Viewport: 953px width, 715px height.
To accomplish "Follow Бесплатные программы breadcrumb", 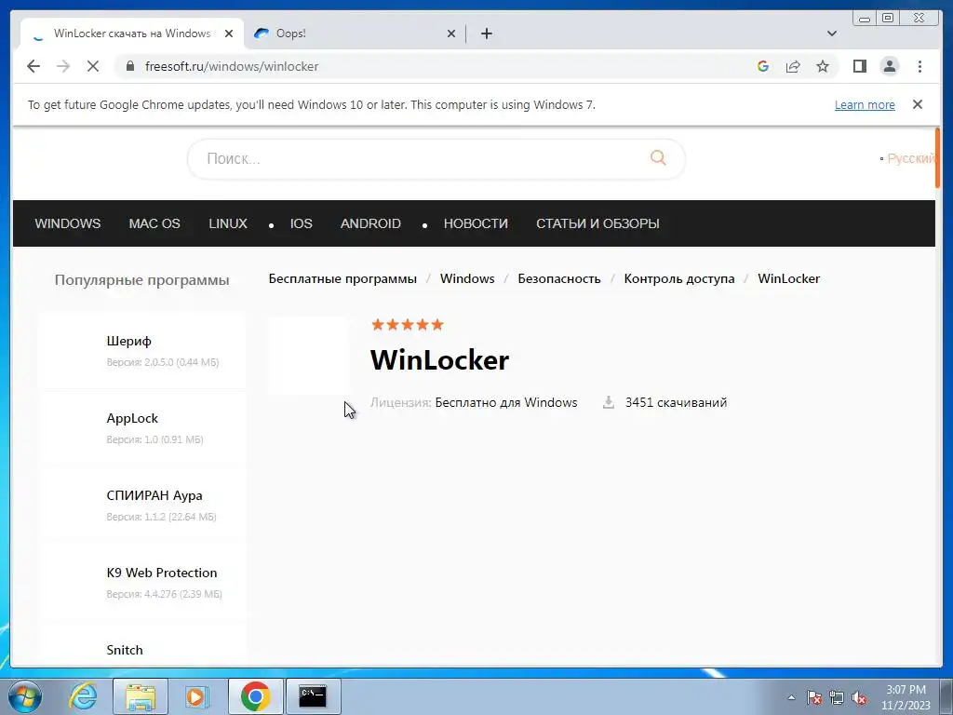I will point(342,278).
